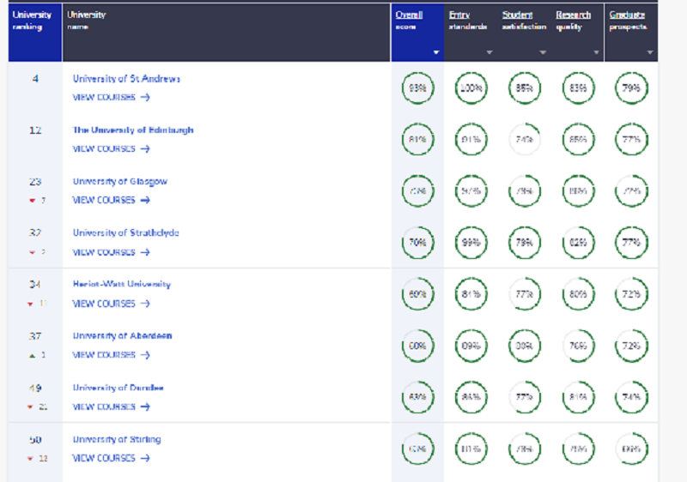
Task: Click University name column header
Action: [227, 33]
